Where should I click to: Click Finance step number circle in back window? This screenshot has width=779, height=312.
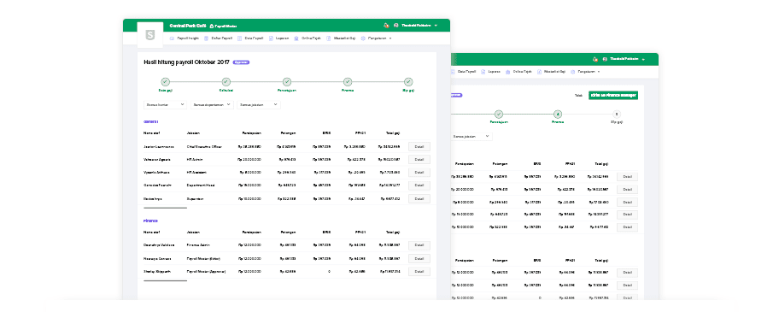pos(558,115)
